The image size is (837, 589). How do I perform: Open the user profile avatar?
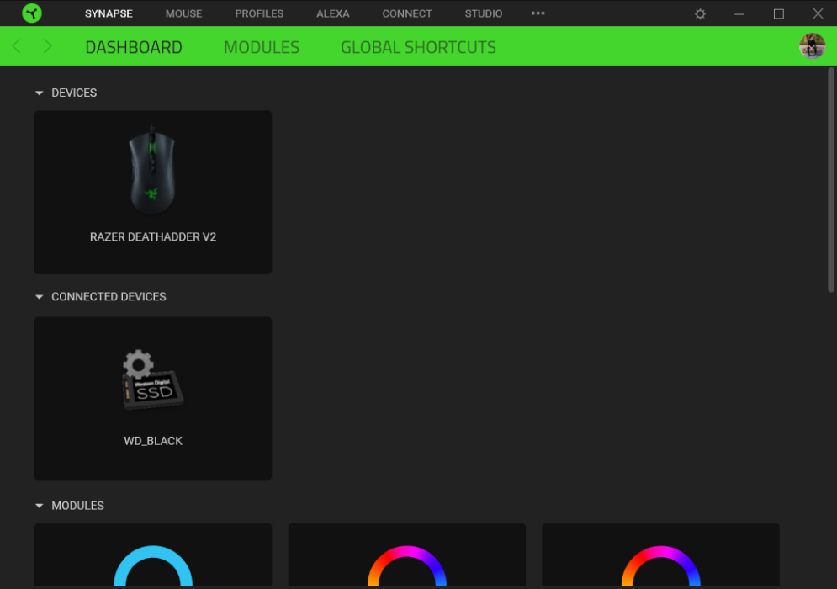pos(812,45)
